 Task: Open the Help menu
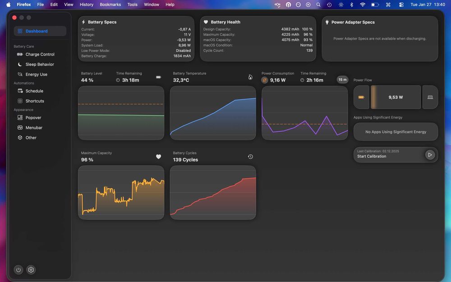(170, 5)
